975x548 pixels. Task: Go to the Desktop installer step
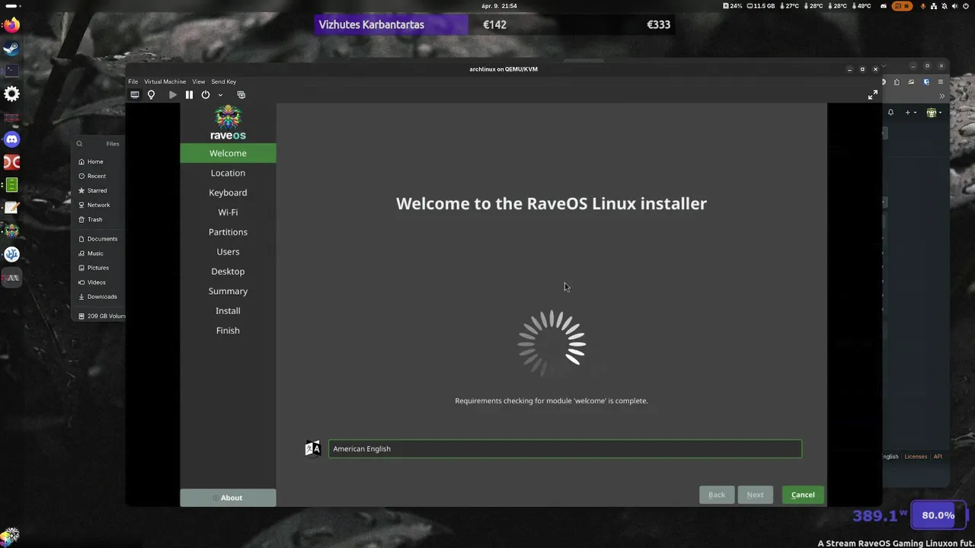[228, 272]
